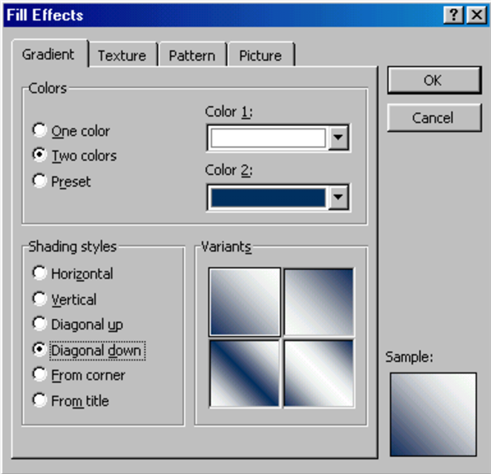
Task: Select the Two colors radio button
Action: [39, 156]
